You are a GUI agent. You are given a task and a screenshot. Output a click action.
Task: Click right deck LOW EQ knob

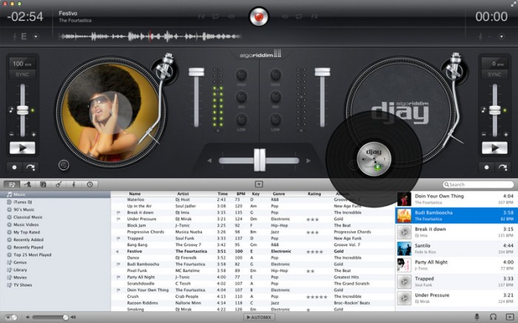(275, 119)
